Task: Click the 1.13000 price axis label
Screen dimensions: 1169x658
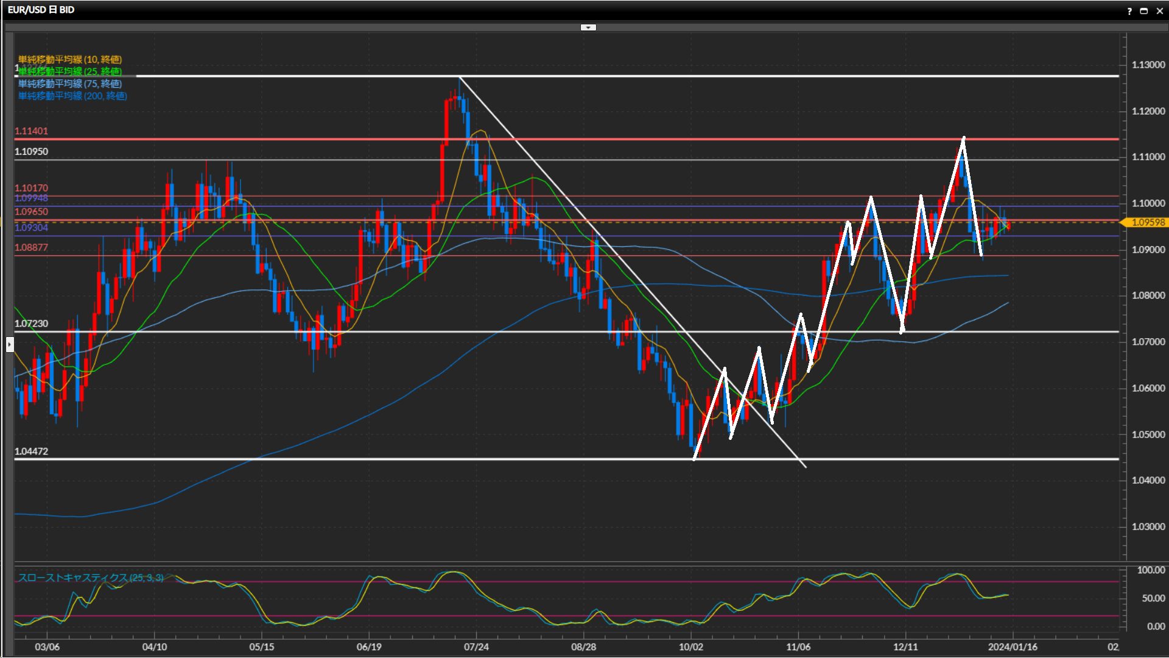Action: (x=1148, y=65)
